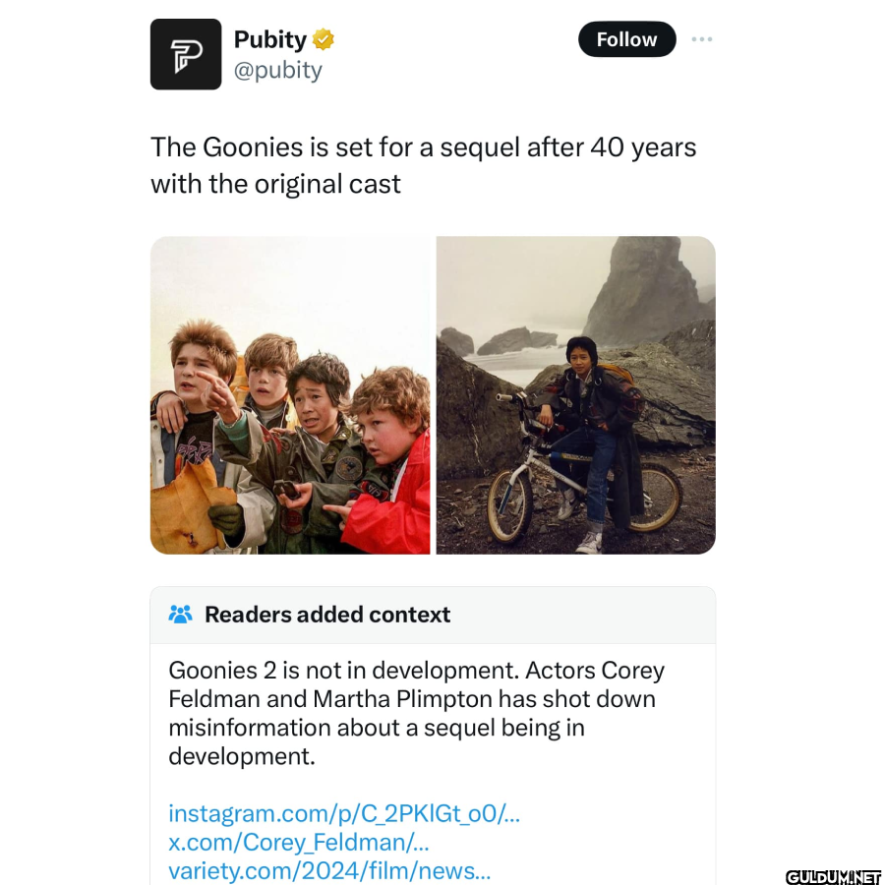Click the Pubity display name
This screenshot has height=885, width=885.
[x=269, y=39]
